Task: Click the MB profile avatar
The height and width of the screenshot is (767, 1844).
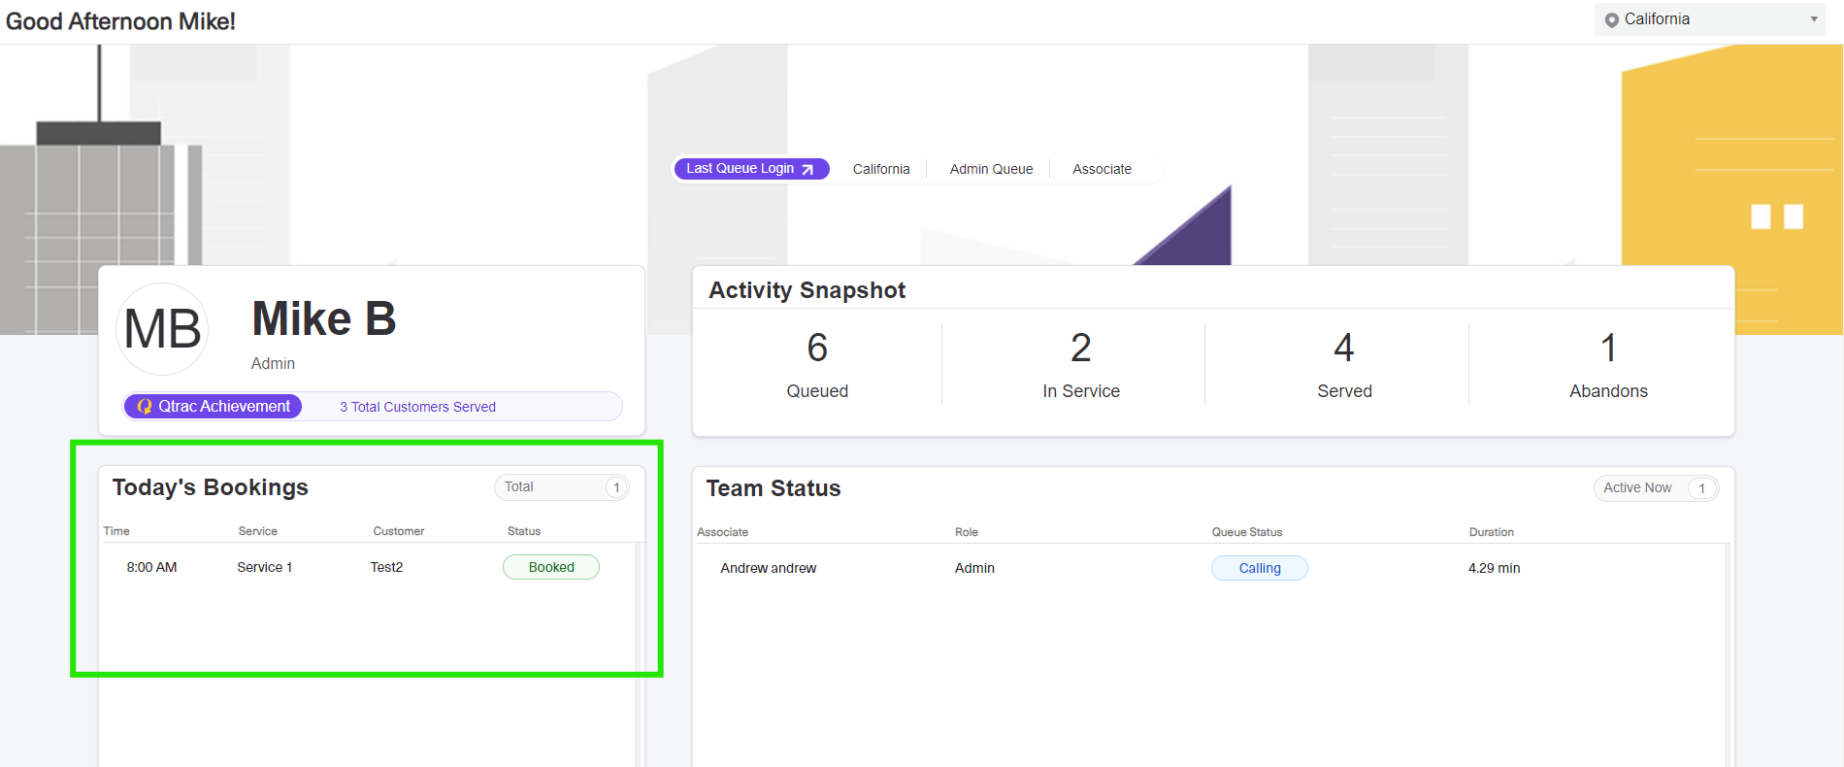Action: [163, 329]
